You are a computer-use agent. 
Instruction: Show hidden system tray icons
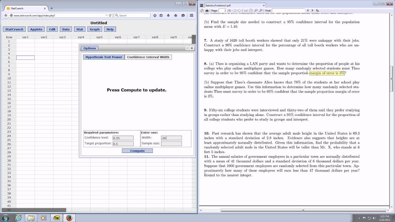[x=359, y=218]
